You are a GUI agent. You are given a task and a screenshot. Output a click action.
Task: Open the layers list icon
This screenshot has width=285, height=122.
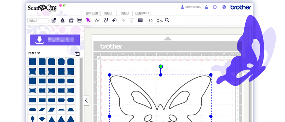[140, 20]
